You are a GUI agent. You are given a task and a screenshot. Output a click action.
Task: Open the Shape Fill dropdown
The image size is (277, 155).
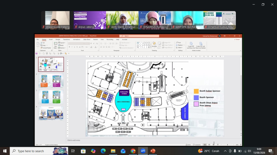166,43
